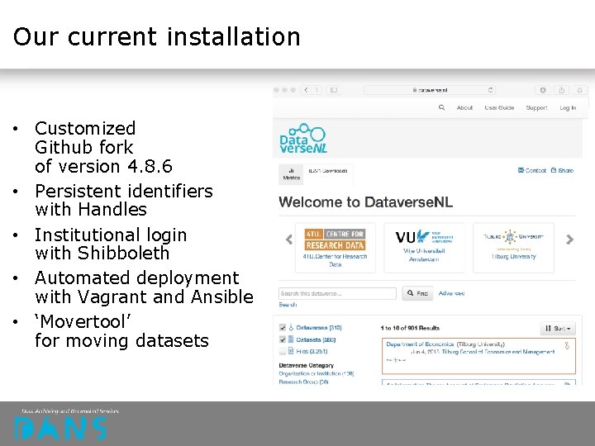The width and height of the screenshot is (595, 446).
Task: Click the Downloads count text
Action: (328, 171)
